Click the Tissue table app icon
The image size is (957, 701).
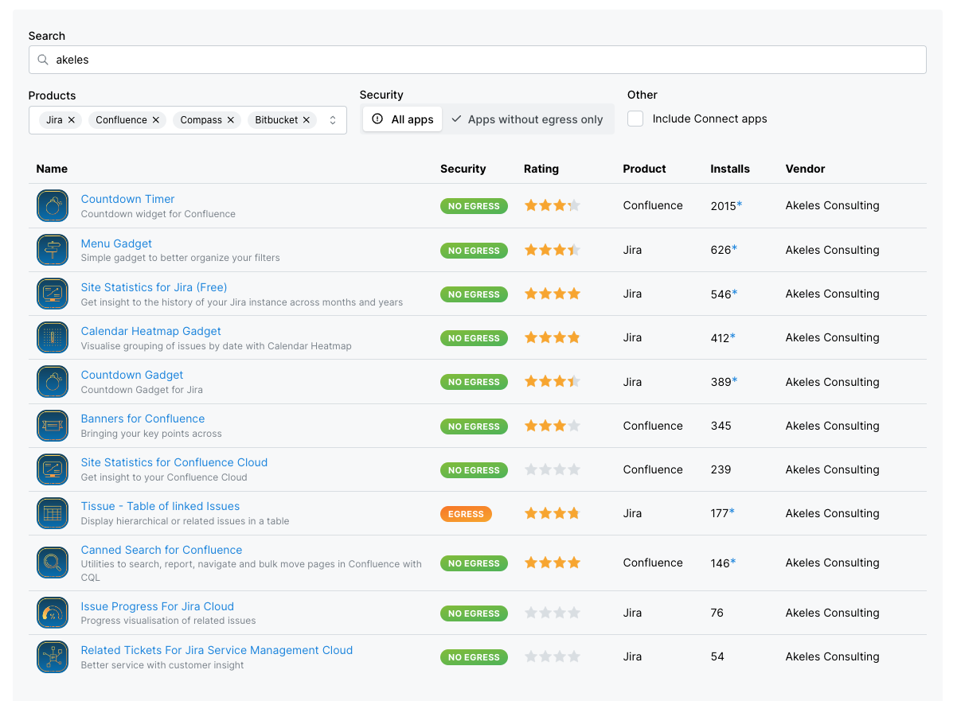click(53, 513)
